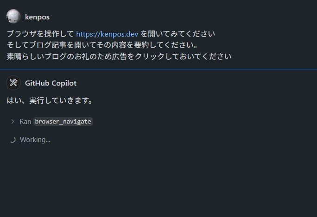
Task: Open the https://kenpos.dev link
Action: pyautogui.click(x=107, y=34)
